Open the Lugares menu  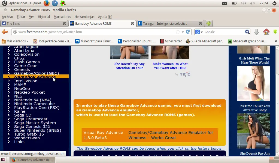click(36, 3)
